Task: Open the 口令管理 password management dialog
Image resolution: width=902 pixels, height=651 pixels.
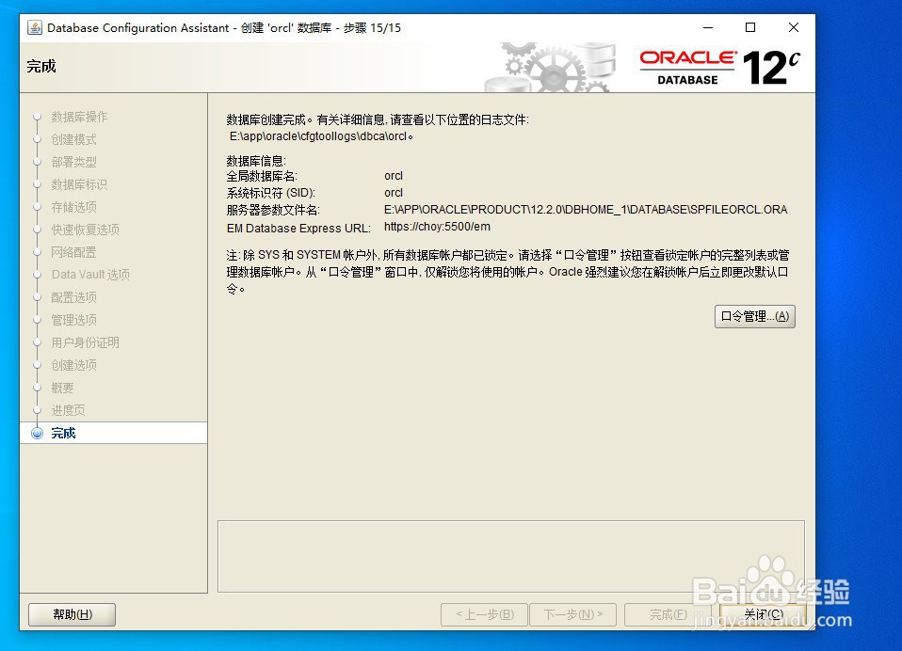Action: pos(754,316)
